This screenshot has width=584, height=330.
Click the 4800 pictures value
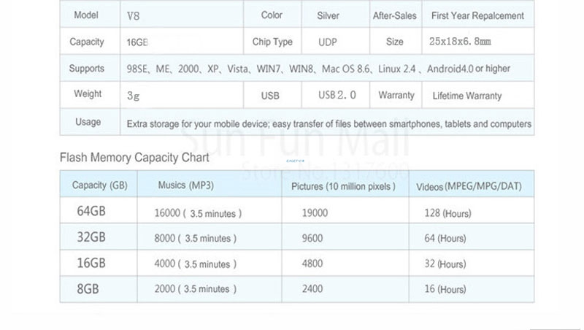[314, 264]
